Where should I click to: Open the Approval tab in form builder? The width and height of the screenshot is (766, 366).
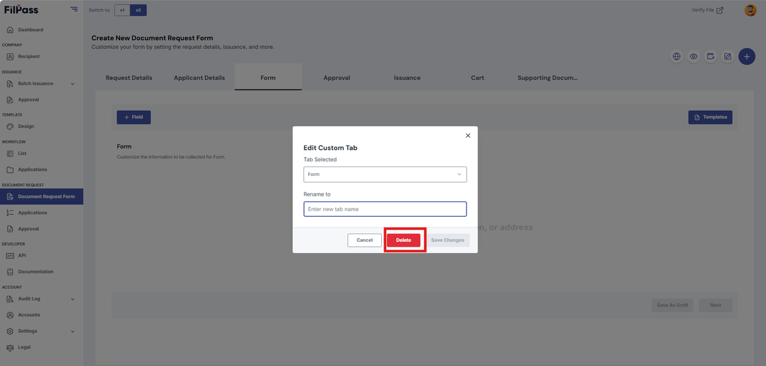pos(337,78)
